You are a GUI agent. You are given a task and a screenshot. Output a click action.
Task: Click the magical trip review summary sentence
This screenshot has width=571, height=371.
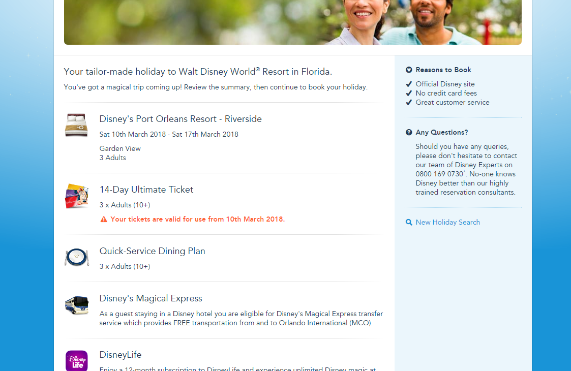click(216, 87)
